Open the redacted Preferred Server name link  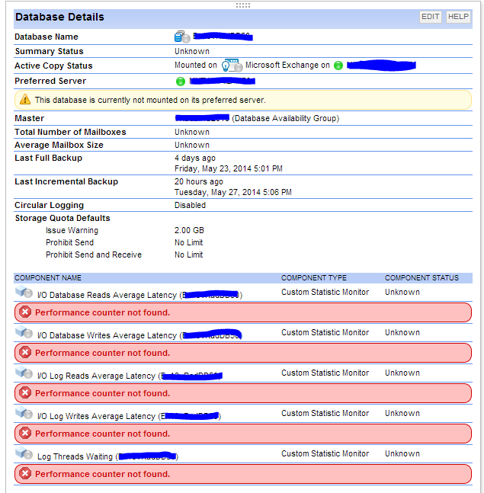pos(223,81)
